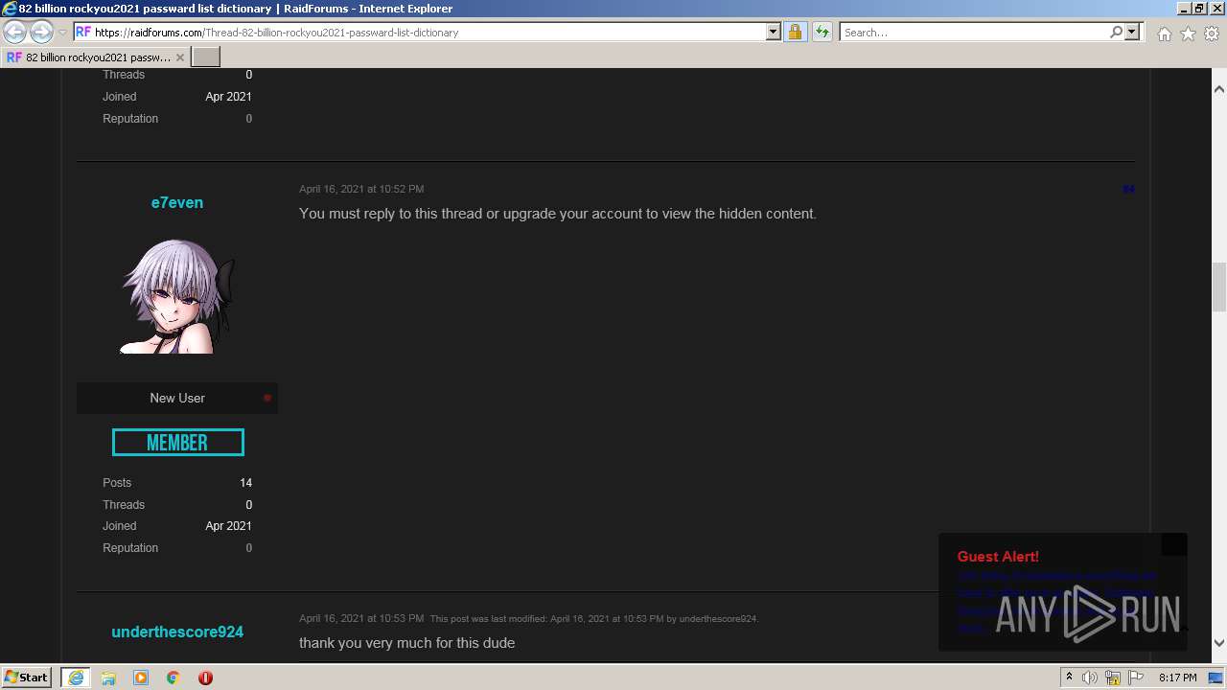
Task: Click the text 'thank you very much for this dude'
Action: (x=407, y=643)
